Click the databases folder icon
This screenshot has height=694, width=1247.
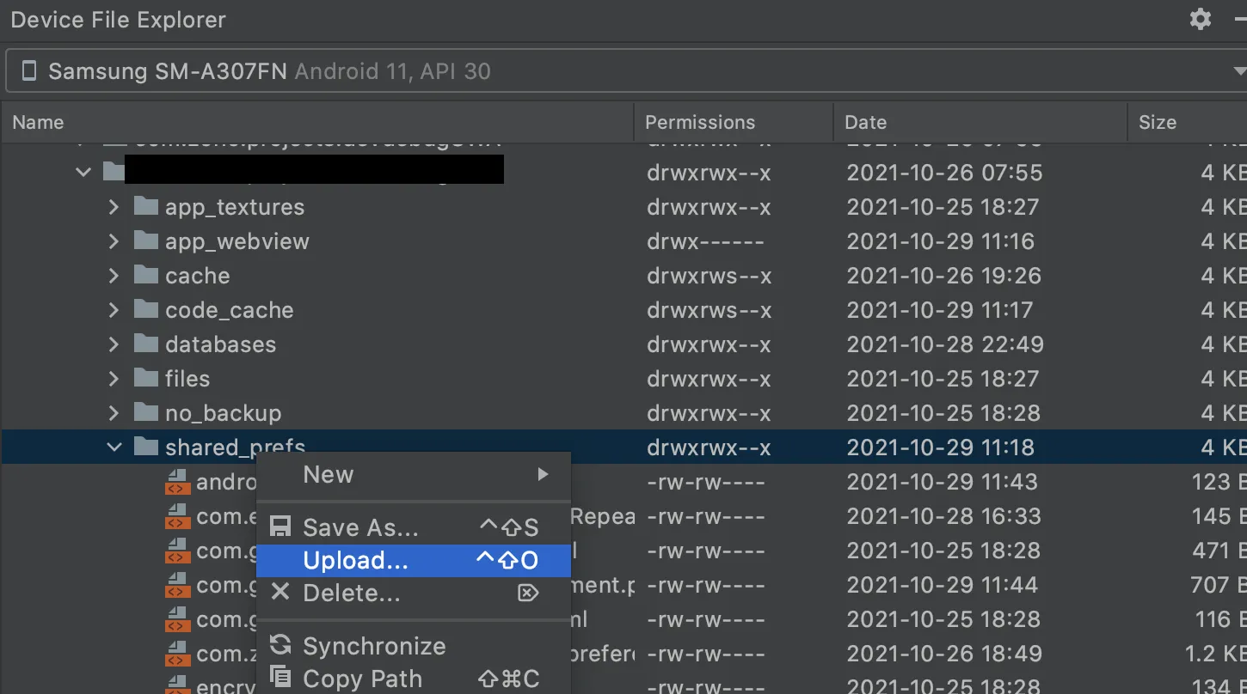point(147,344)
